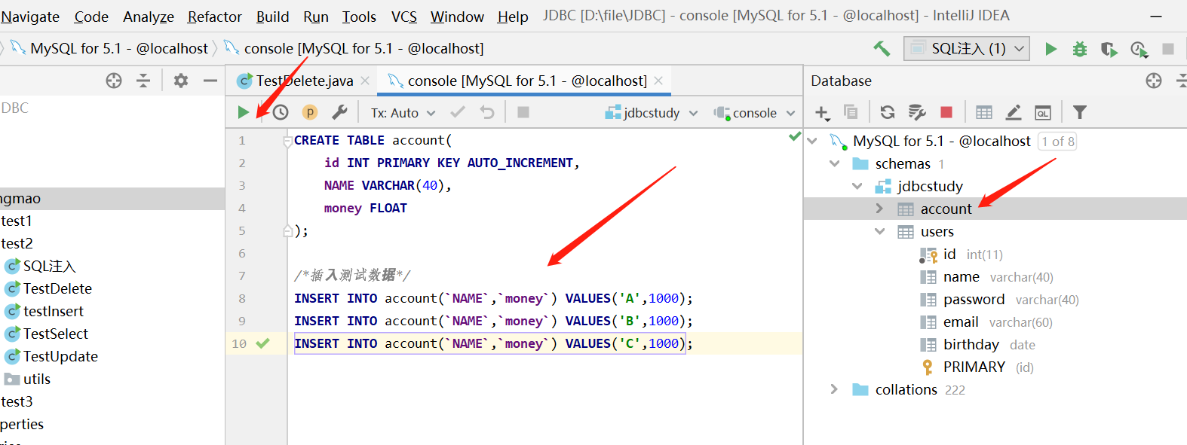Image resolution: width=1187 pixels, height=445 pixels.
Task: Open the Help menu
Action: tap(513, 17)
